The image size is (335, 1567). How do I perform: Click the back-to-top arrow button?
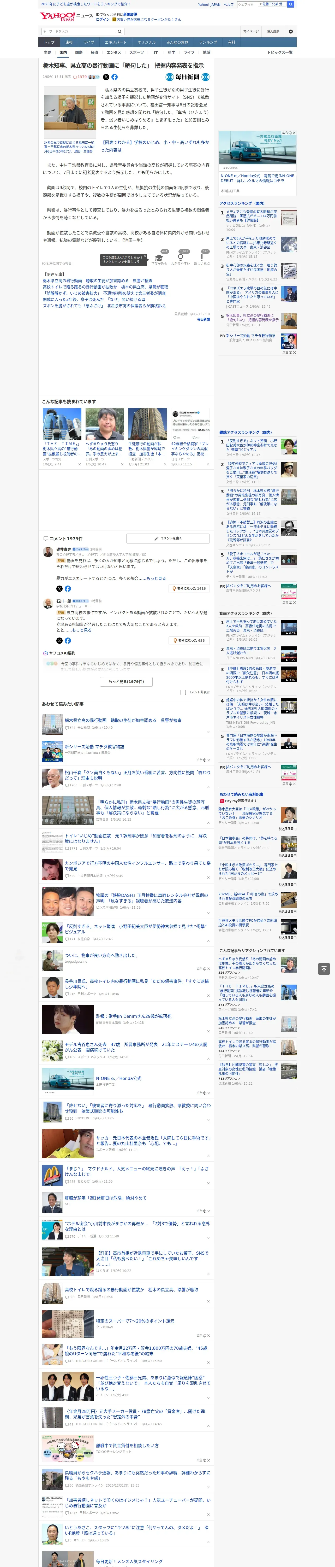point(324,968)
